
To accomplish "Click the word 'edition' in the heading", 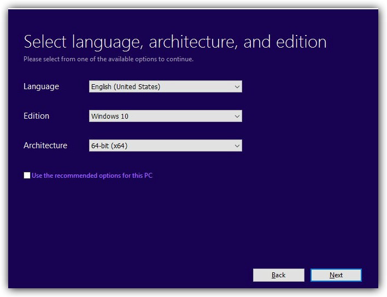I will (297, 42).
